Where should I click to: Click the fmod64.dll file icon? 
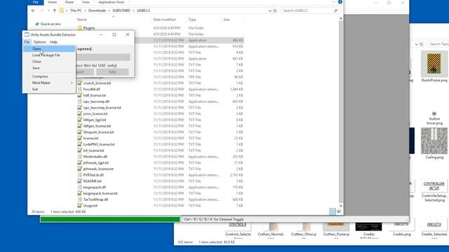click(x=79, y=89)
